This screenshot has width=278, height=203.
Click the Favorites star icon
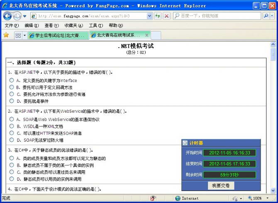click(x=6, y=35)
